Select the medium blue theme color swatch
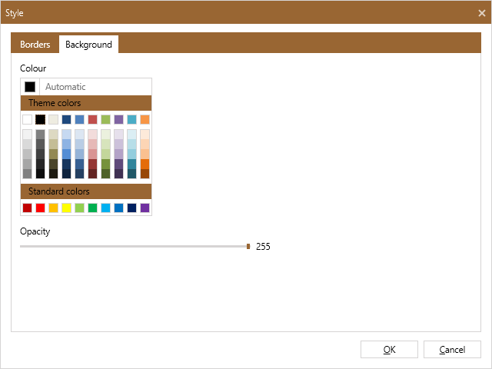 [x=80, y=120]
